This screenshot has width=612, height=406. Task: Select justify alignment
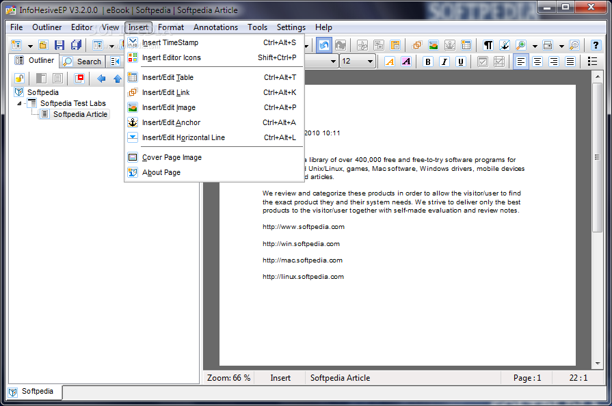(570, 62)
